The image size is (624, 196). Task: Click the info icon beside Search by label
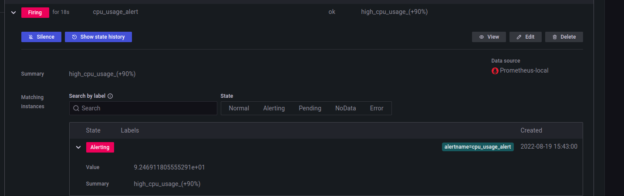110,96
